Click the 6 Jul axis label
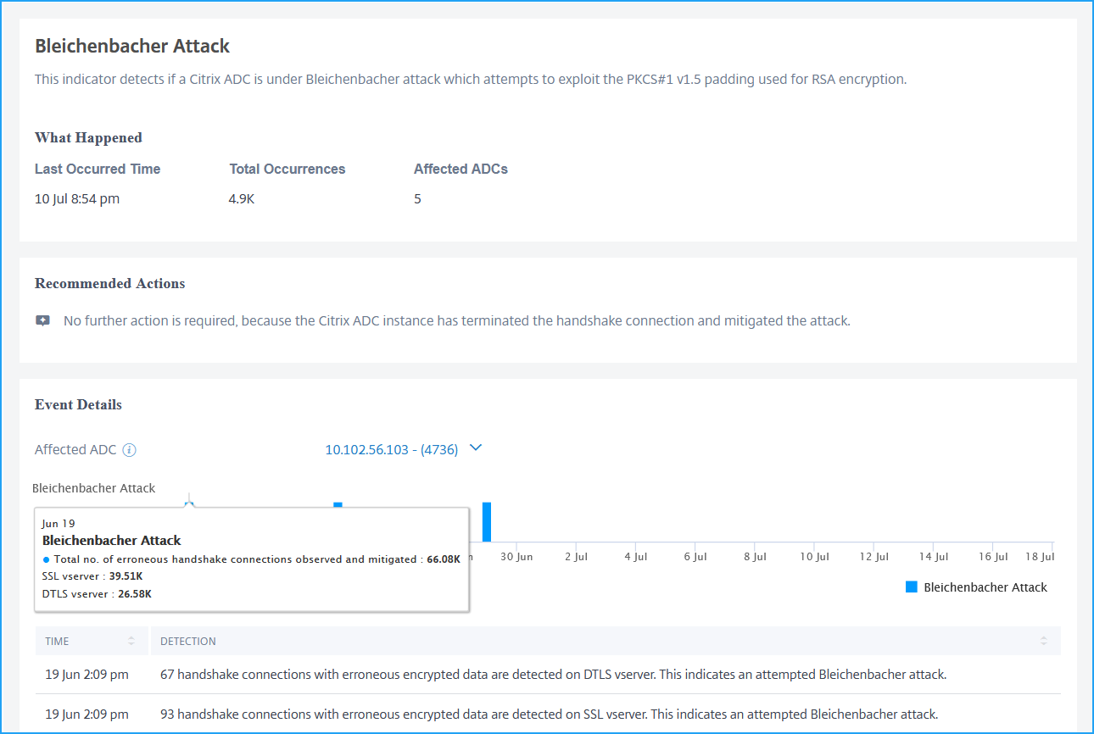This screenshot has height=734, width=1094. pos(695,557)
